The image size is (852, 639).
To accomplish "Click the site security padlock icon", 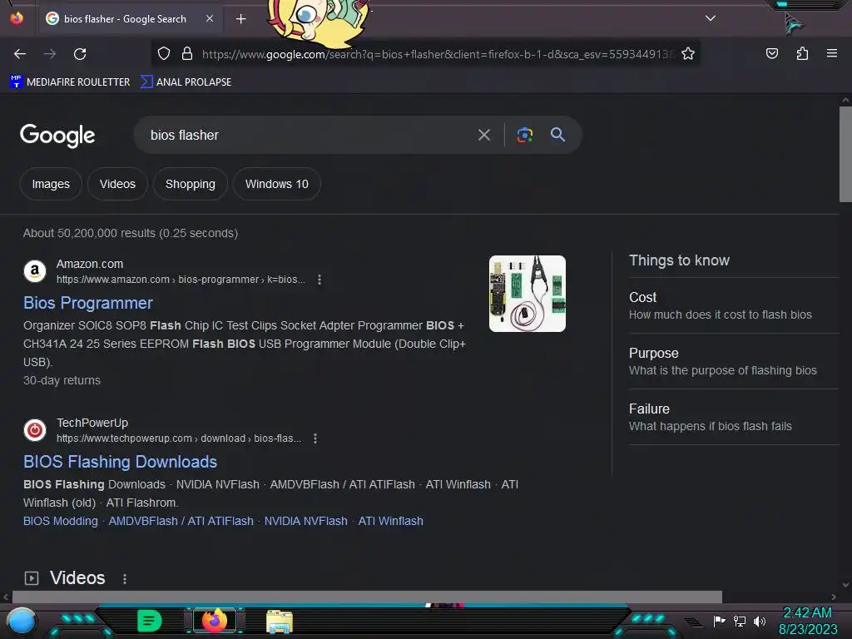I will pyautogui.click(x=187, y=54).
